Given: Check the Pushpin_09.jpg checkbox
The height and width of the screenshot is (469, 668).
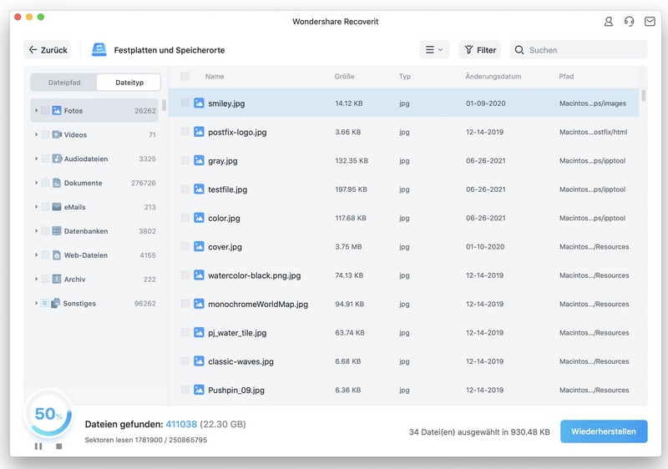Looking at the screenshot, I should click(x=185, y=390).
